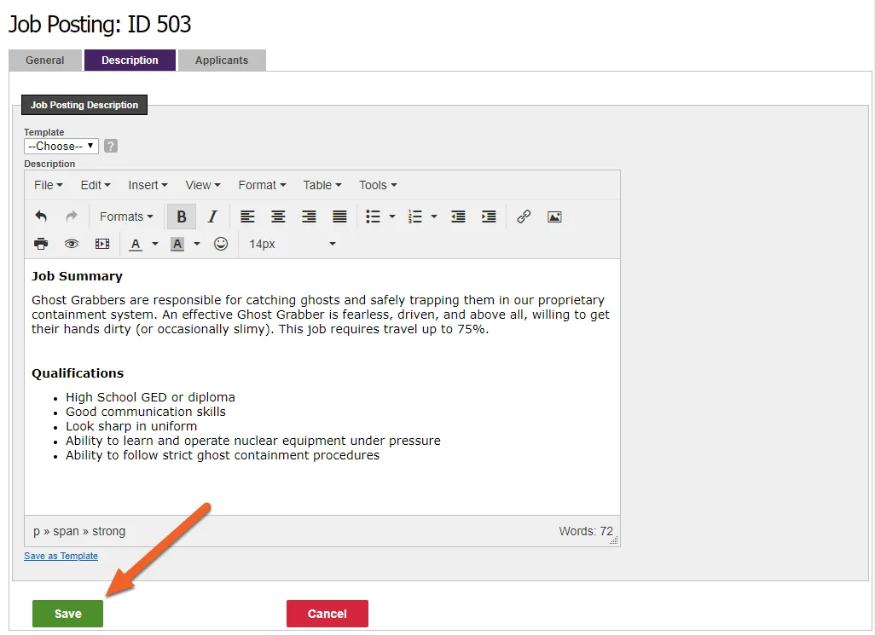Image resolution: width=875 pixels, height=635 pixels.
Task: Click the Ghost Grabbers summary paragraph
Action: 321,315
